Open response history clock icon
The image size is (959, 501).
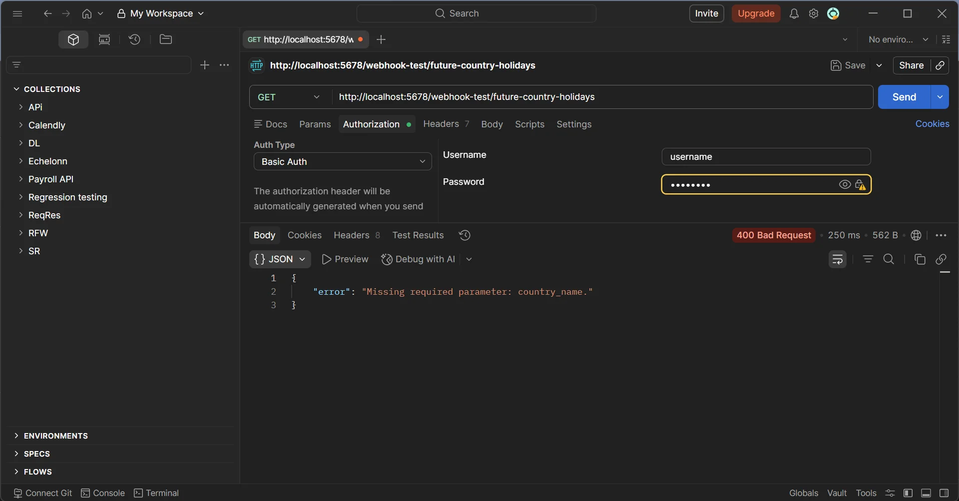click(465, 235)
